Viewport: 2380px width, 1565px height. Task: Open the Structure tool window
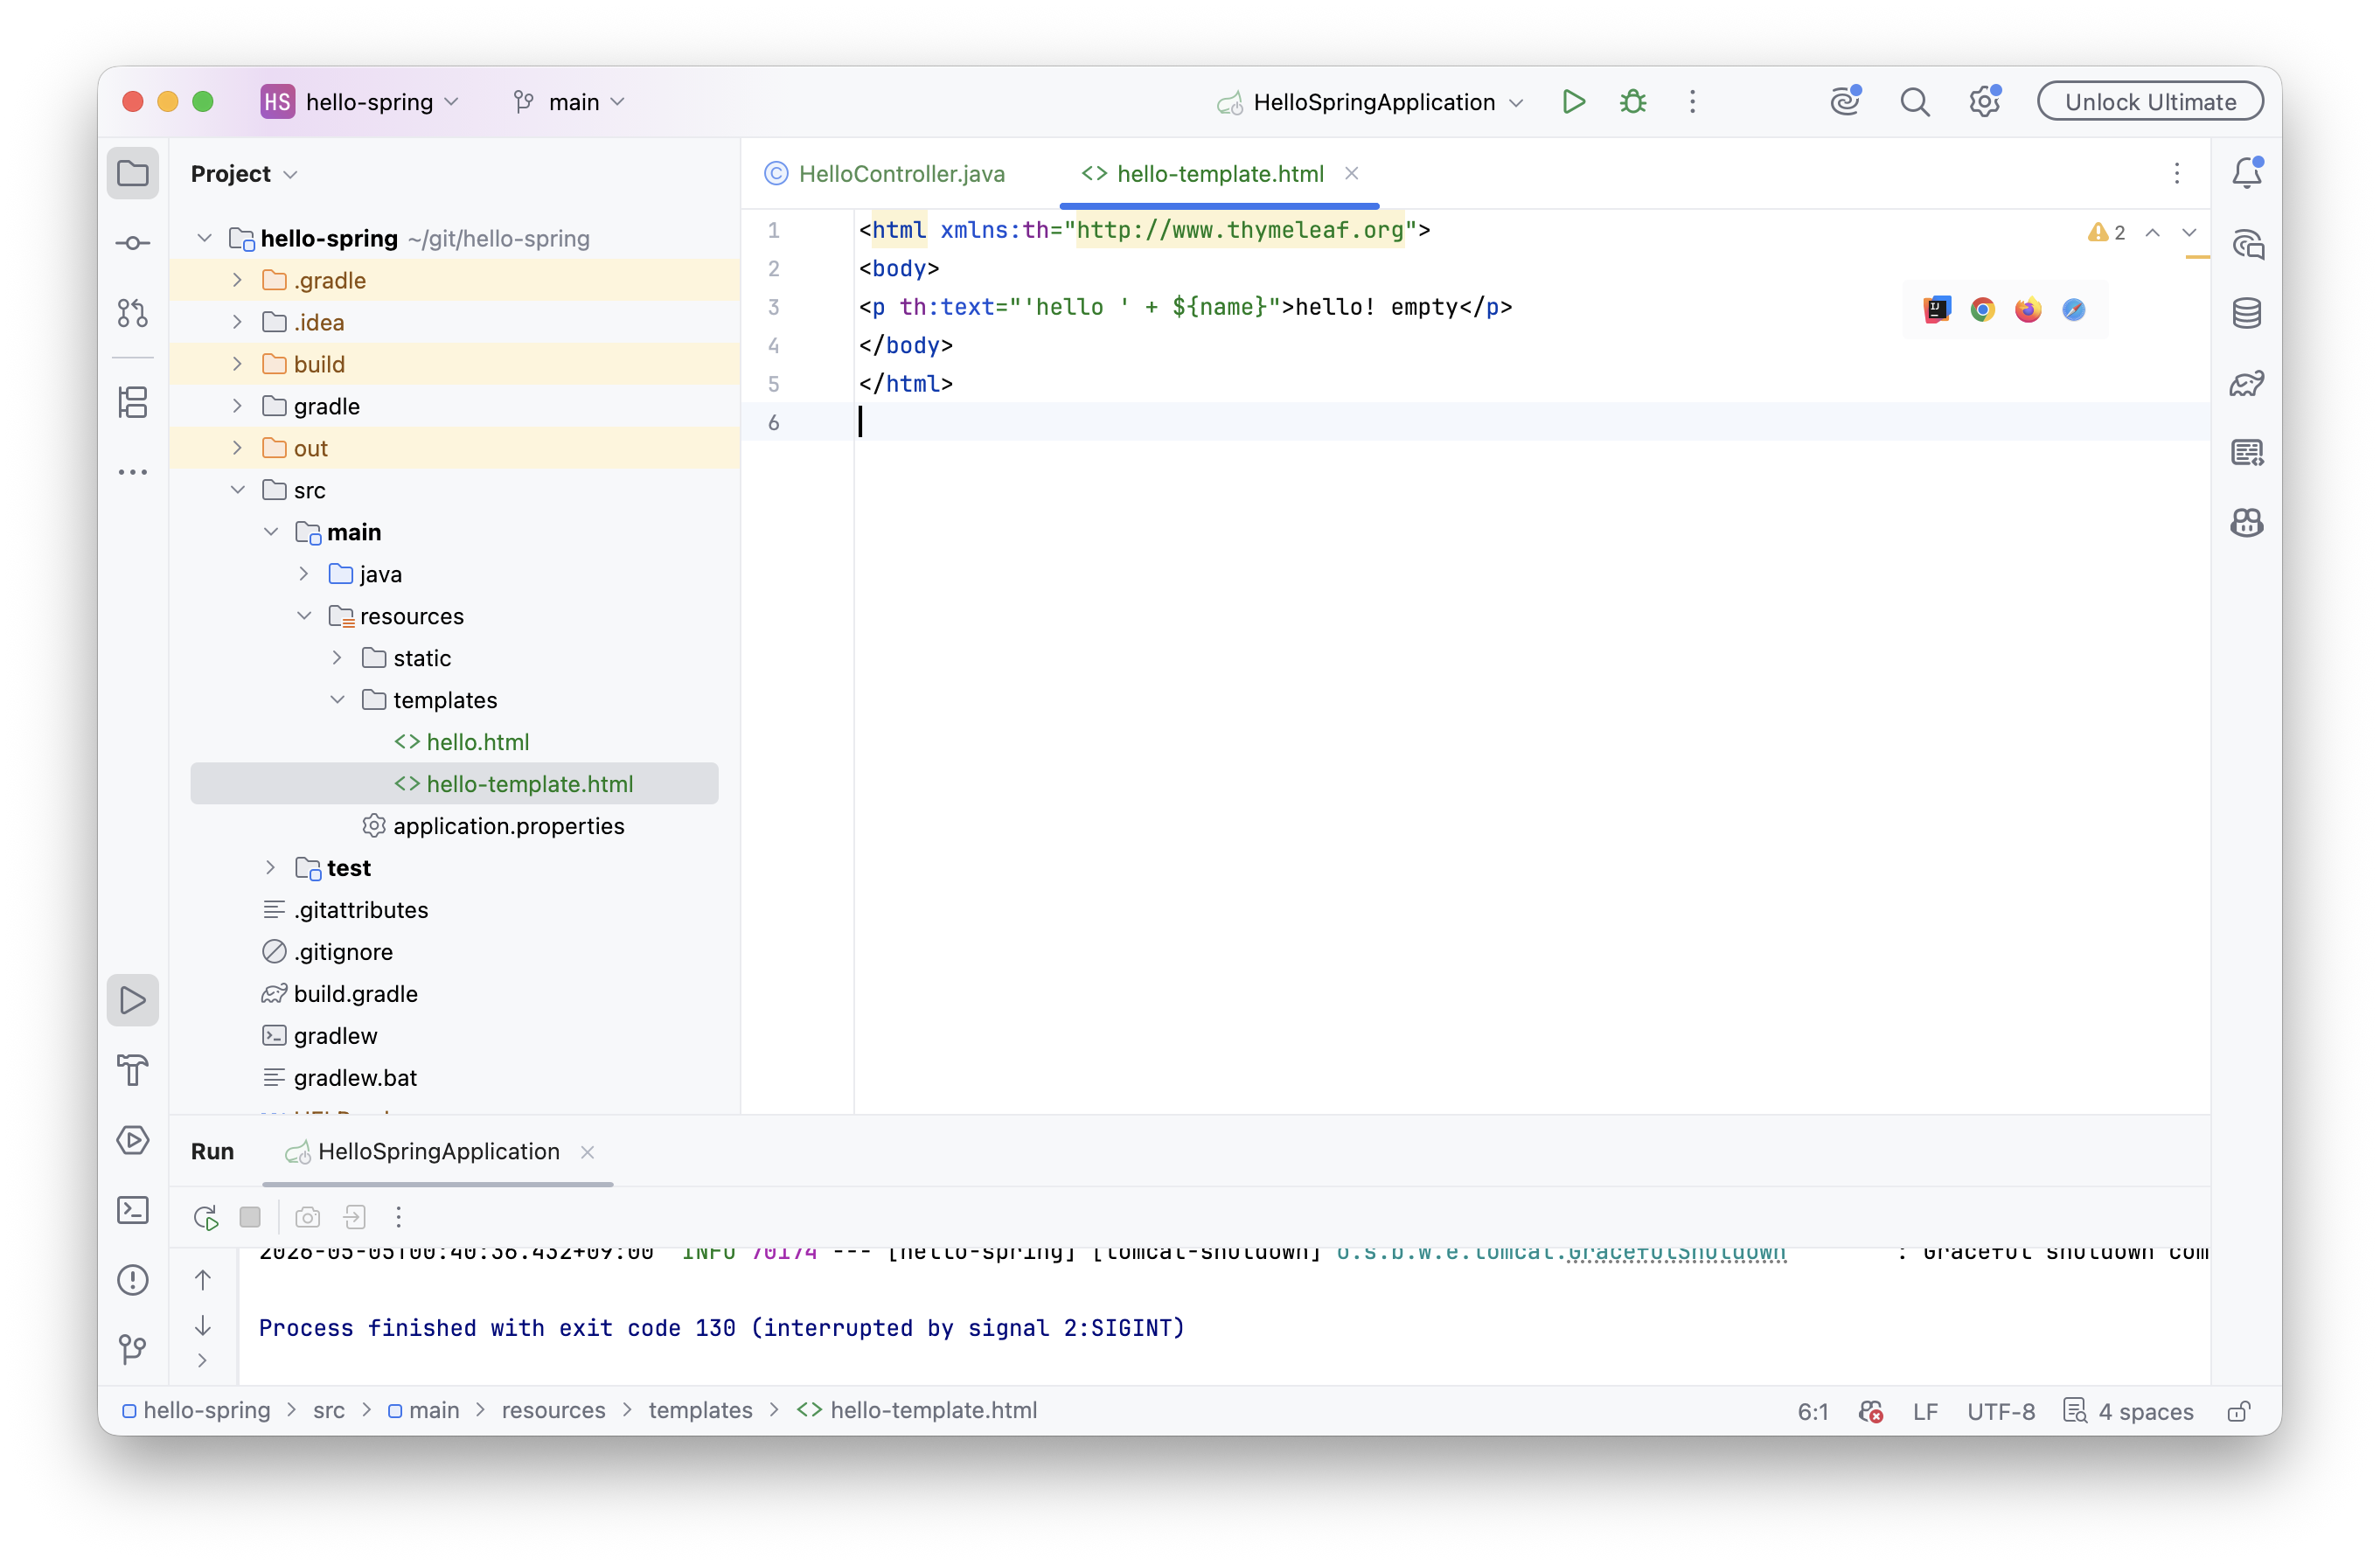(132, 402)
